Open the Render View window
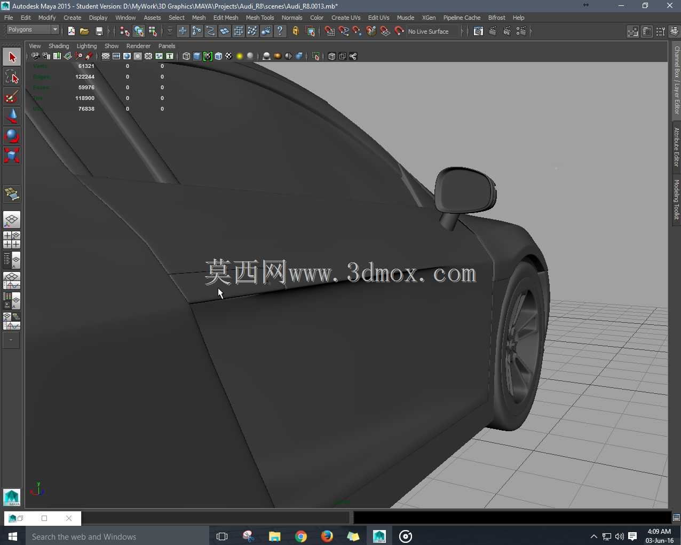 tap(478, 32)
